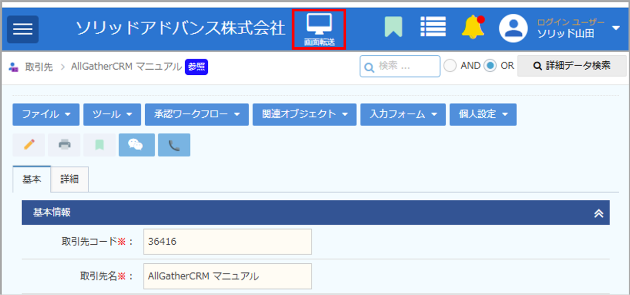
Task: Collapse the 基本情報 section
Action: (598, 213)
